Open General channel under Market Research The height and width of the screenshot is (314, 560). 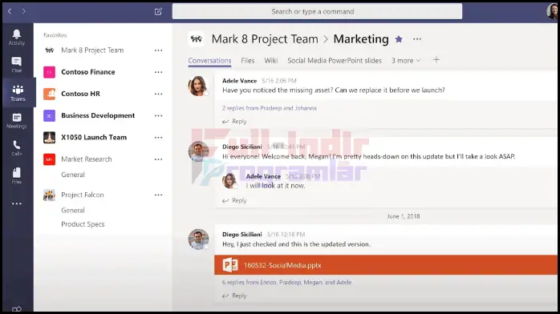click(x=73, y=175)
